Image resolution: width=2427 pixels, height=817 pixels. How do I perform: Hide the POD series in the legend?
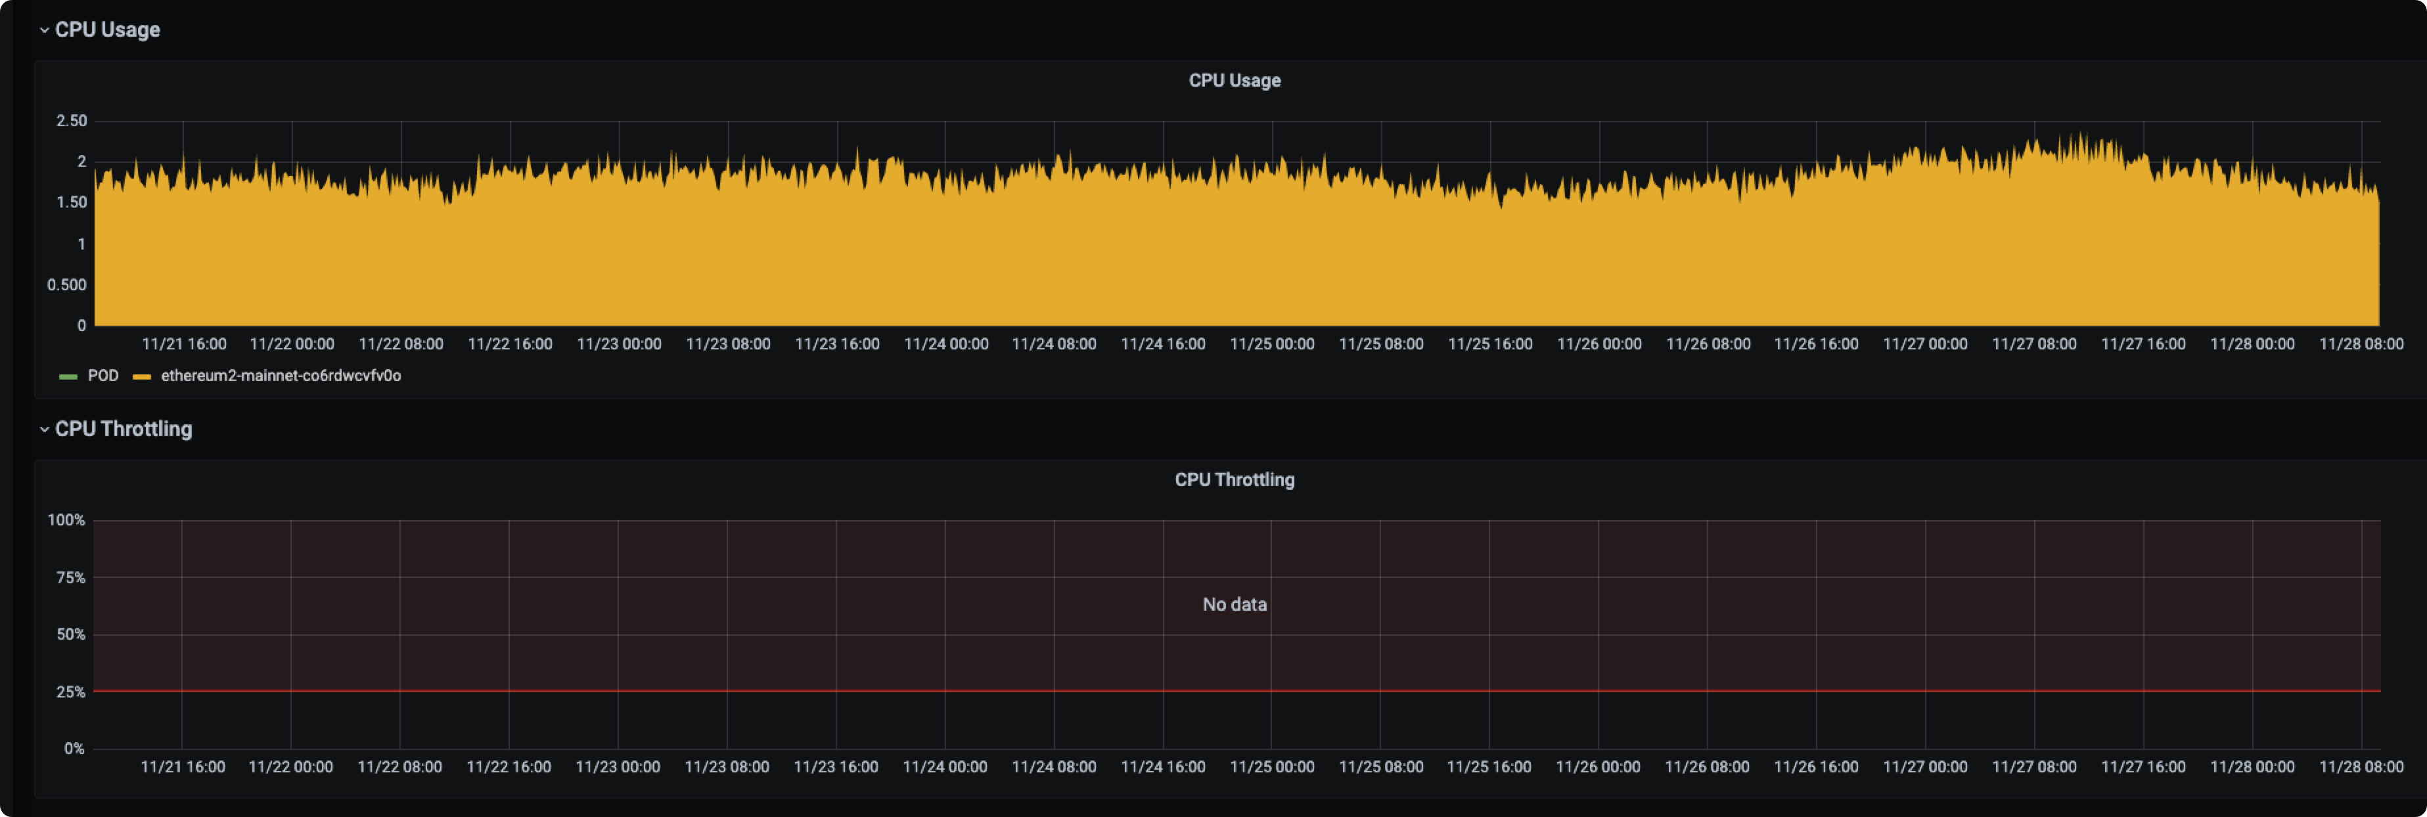point(104,375)
